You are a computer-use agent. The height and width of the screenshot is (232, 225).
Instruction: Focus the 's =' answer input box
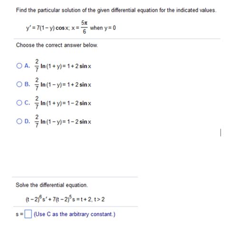28,214
